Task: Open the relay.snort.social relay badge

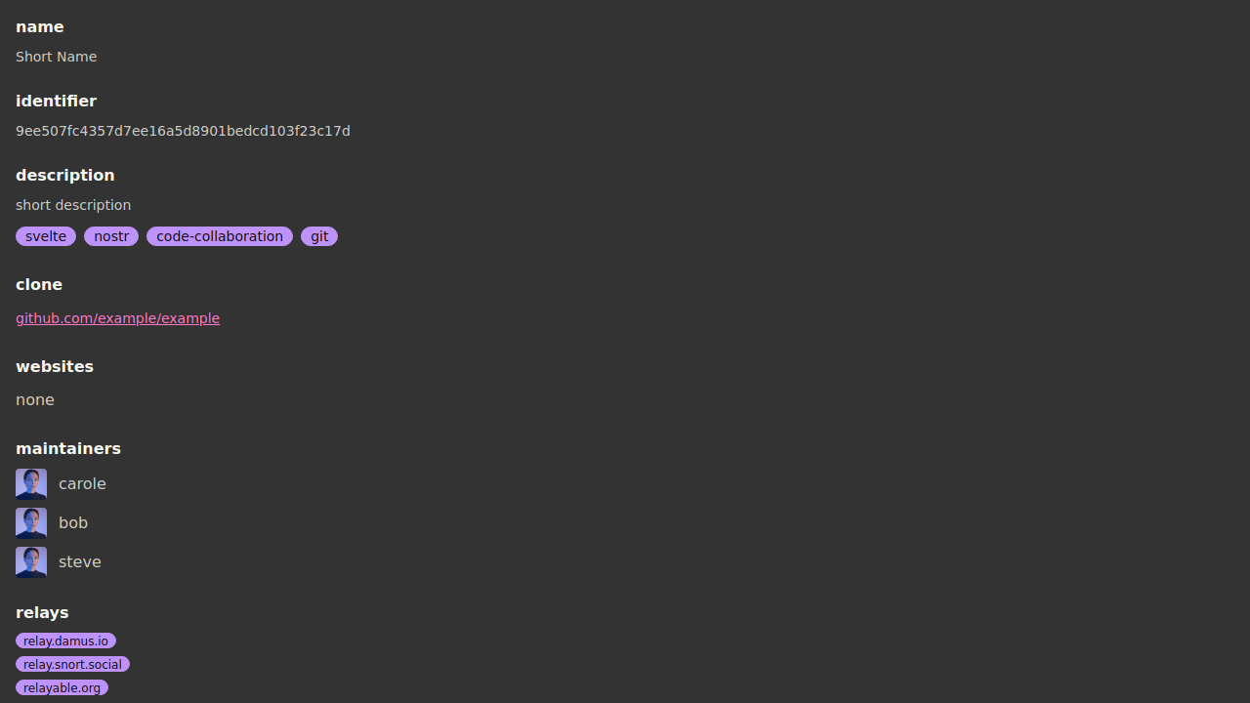Action: click(x=72, y=664)
